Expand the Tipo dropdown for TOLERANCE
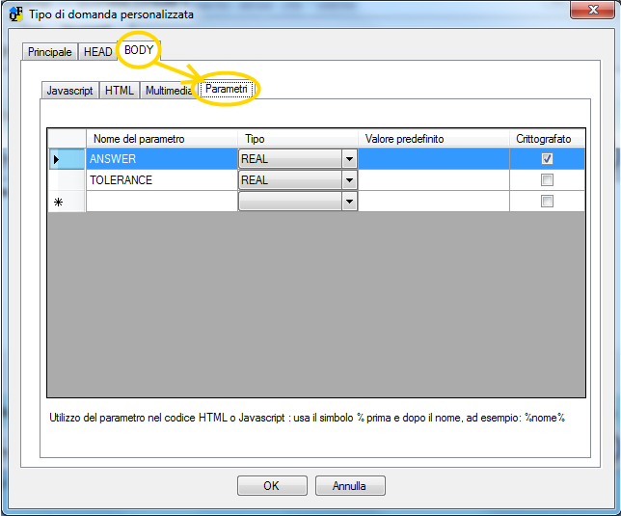 (x=348, y=180)
